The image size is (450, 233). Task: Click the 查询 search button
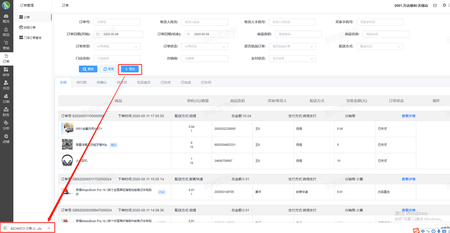[88, 69]
